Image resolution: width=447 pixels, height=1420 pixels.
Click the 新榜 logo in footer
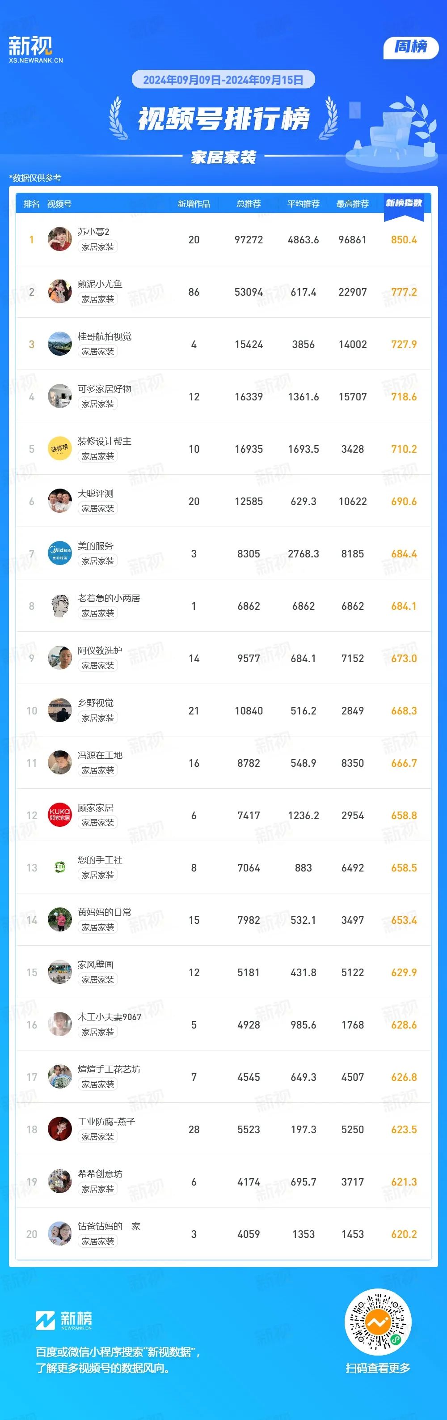pyautogui.click(x=64, y=1320)
